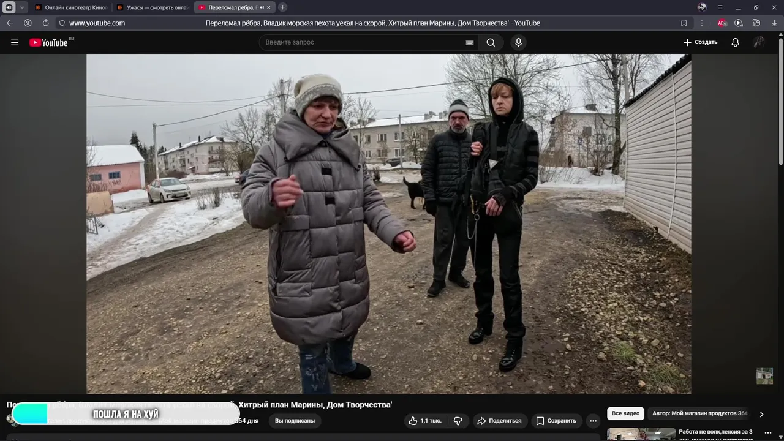Switch to the Ужасы — смотреть онлайн tab
784x441 pixels.
point(153,7)
